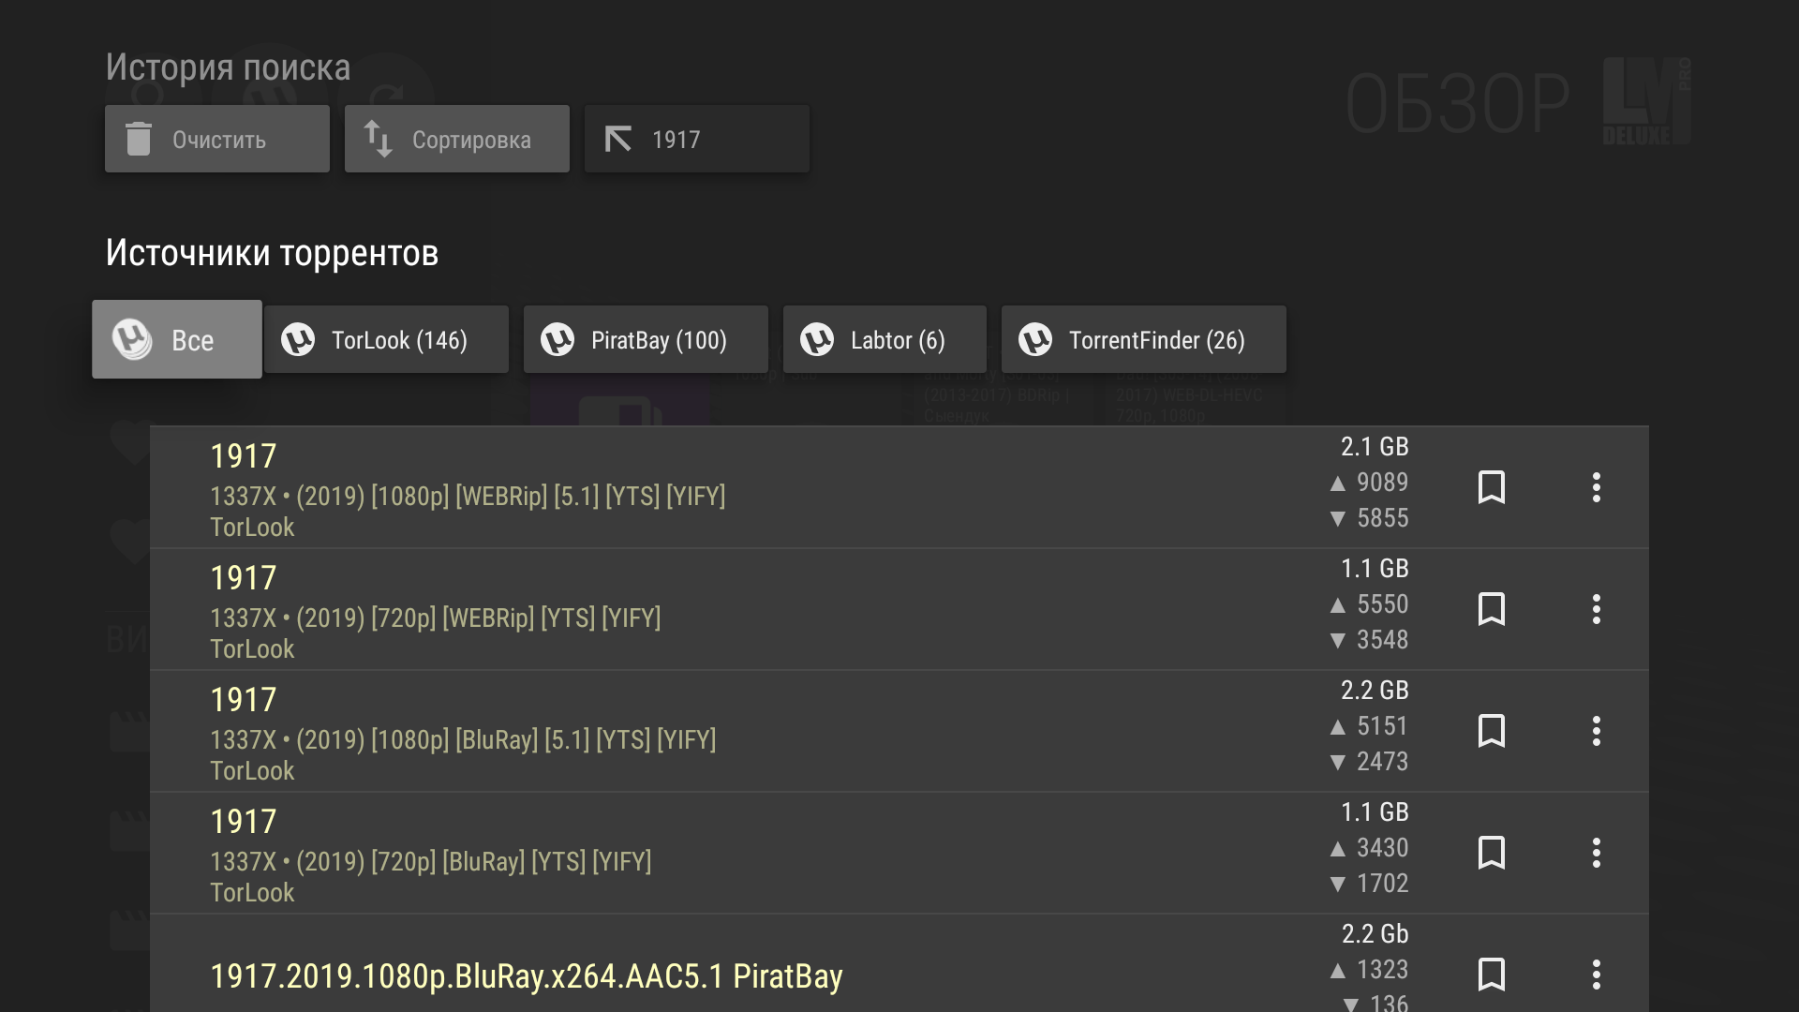1799x1012 pixels.
Task: Click the 3430 seeders count
Action: click(1382, 848)
